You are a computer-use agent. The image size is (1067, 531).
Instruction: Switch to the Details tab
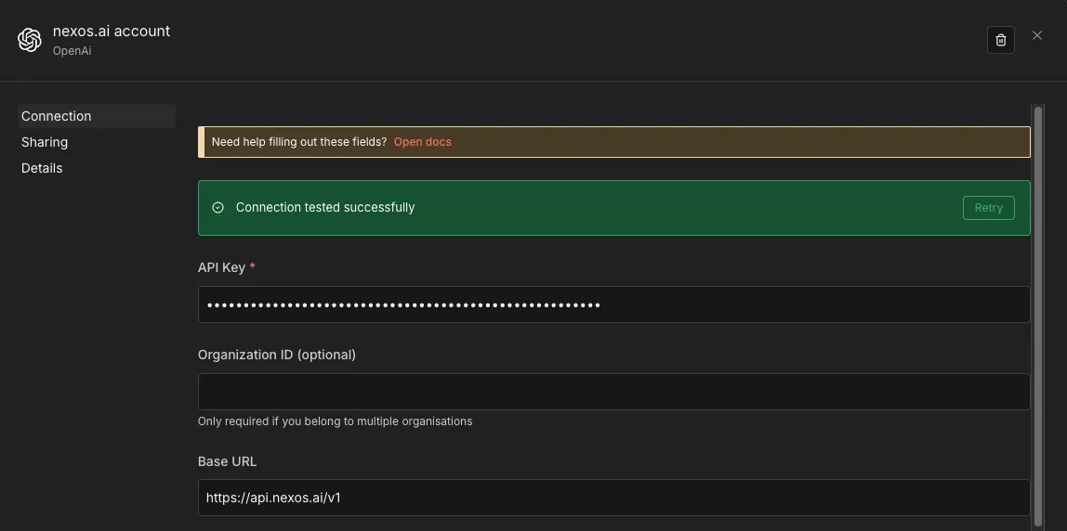point(42,168)
